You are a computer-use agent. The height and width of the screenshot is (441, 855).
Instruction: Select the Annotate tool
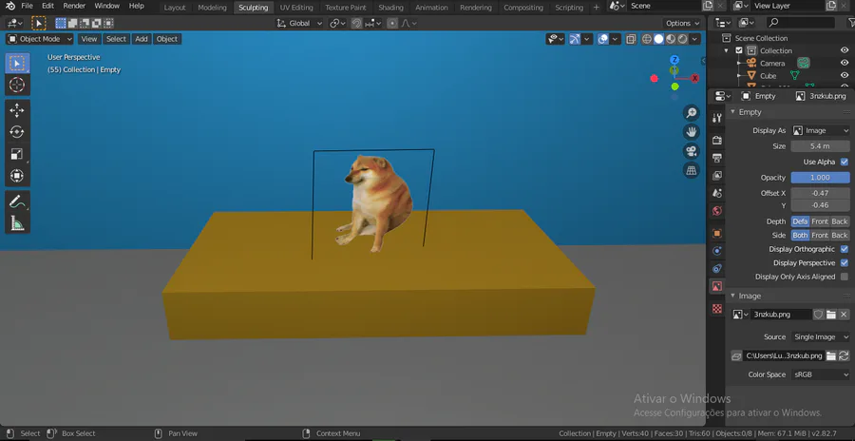[17, 201]
